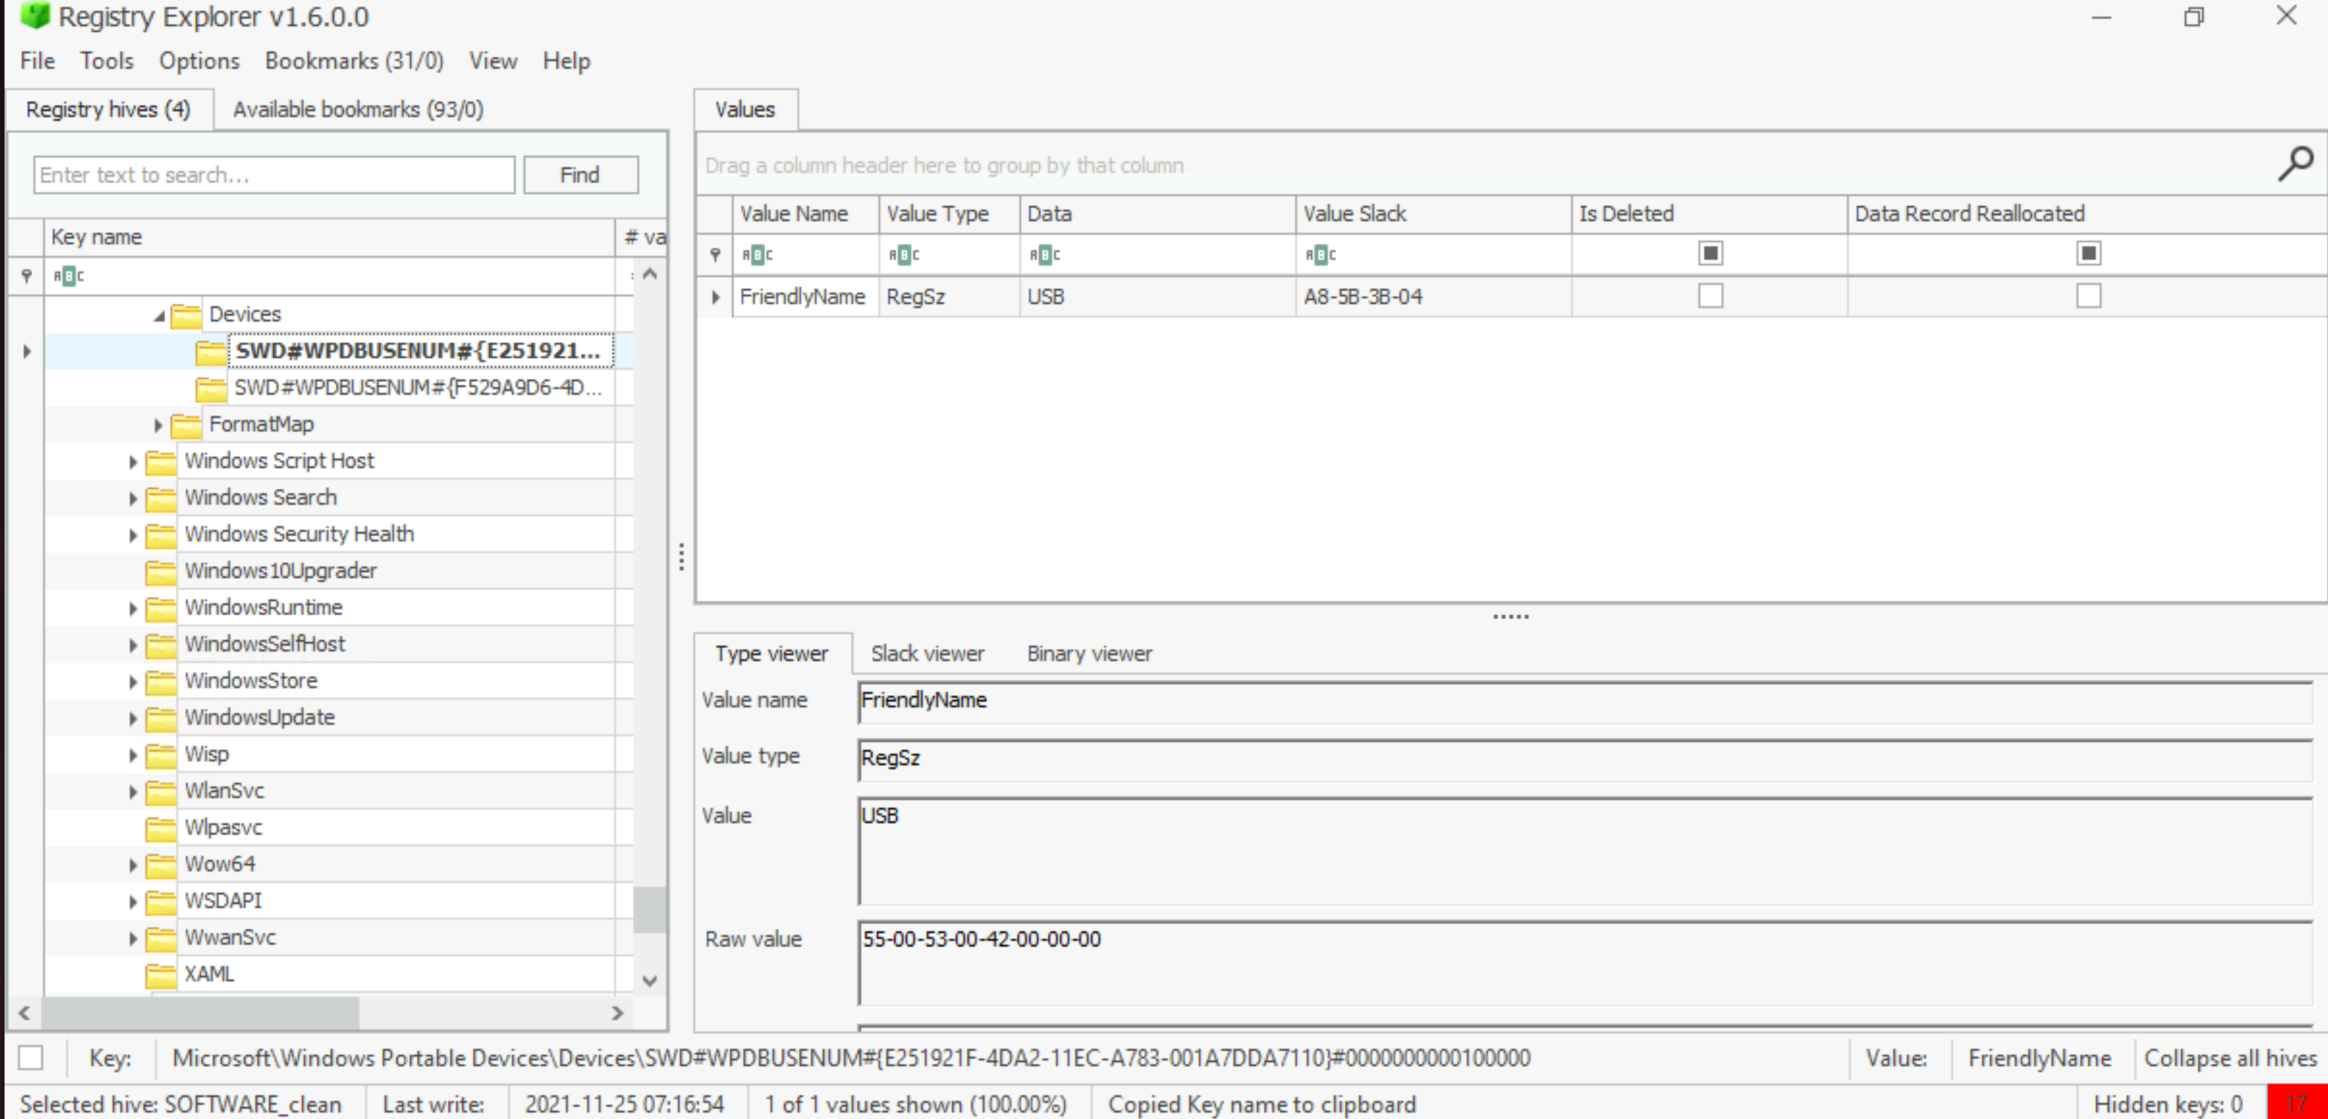Expand the Windows Security Health node
This screenshot has height=1119, width=2328.
[x=133, y=535]
